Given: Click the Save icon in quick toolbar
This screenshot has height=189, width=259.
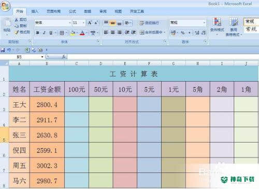Looking at the screenshot, I should (3, 50).
